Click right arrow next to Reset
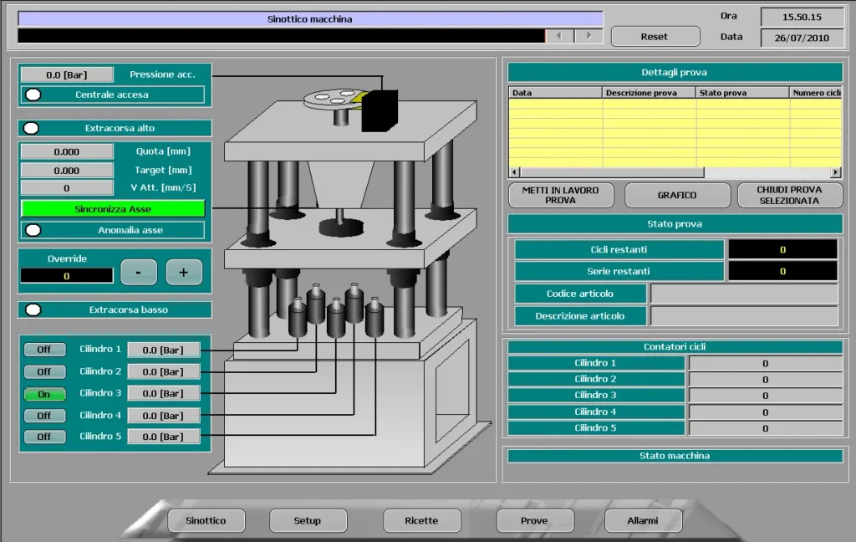This screenshot has width=856, height=542. (x=588, y=36)
